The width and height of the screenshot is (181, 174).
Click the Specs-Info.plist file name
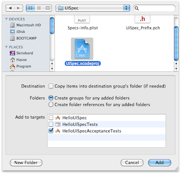(x=83, y=28)
